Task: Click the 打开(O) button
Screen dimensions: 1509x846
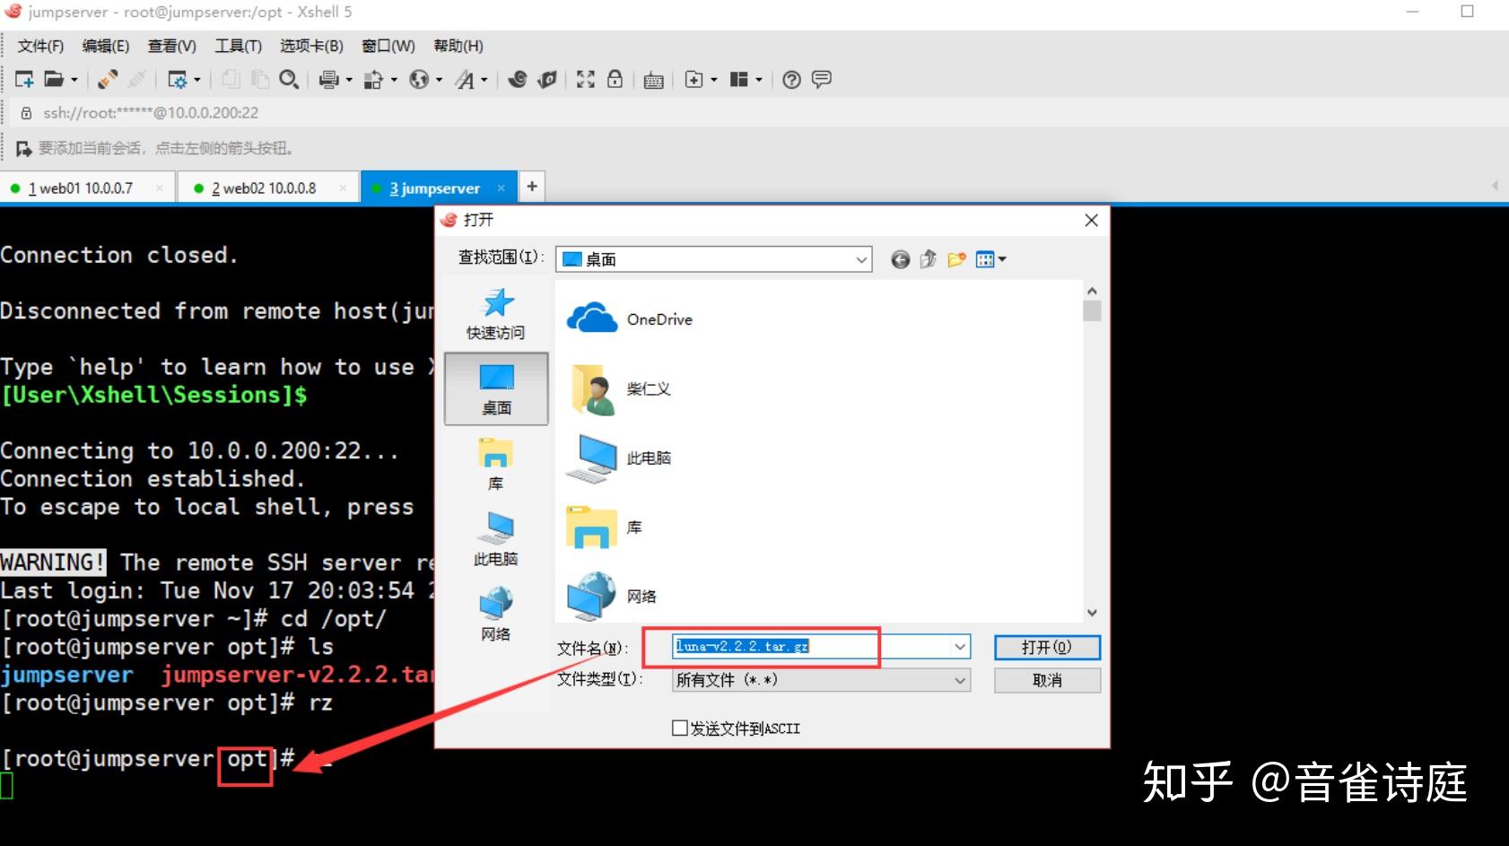Action: [x=1046, y=647]
